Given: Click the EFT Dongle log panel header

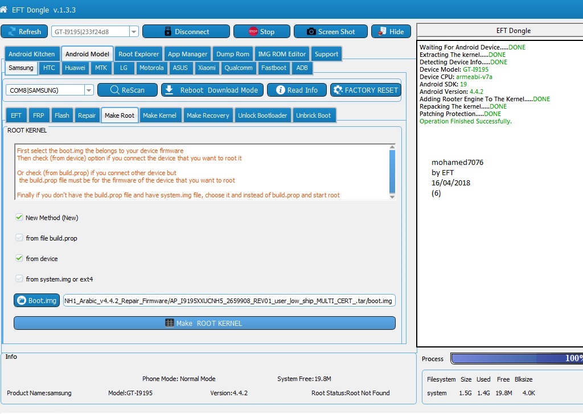Looking at the screenshot, I should tap(500, 31).
